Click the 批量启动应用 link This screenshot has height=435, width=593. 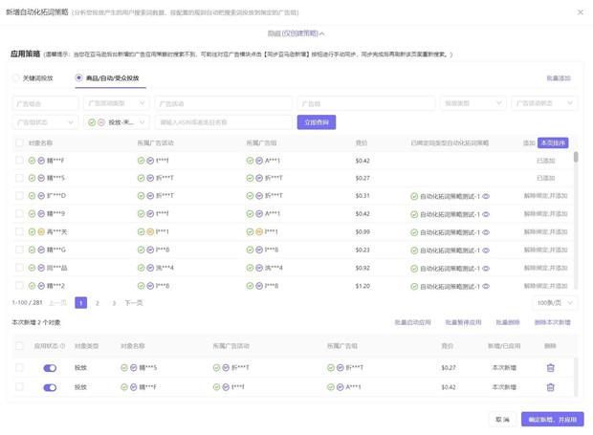pos(412,322)
